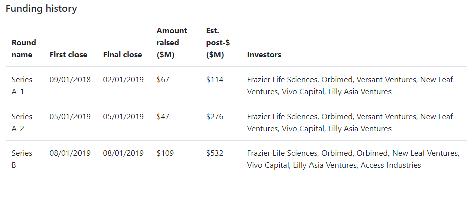Click the $109 amount raised cell
This screenshot has height=198, width=467.
pyautogui.click(x=165, y=153)
